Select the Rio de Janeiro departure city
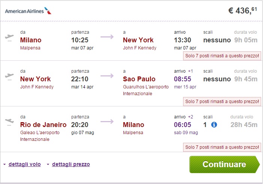 (x=43, y=125)
